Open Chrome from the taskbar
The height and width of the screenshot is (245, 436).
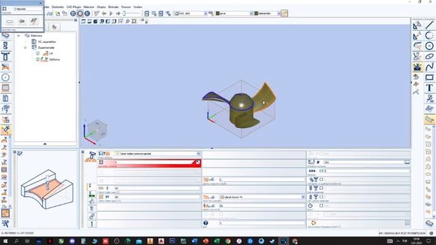(228, 241)
